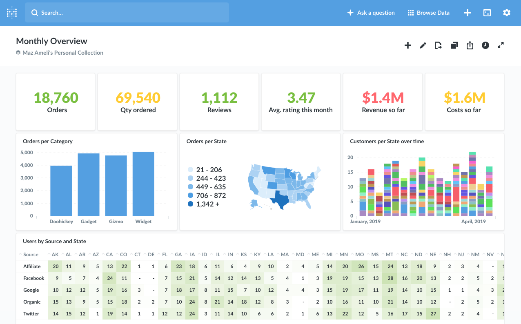Click the Twitter row label
This screenshot has width=521, height=324.
click(x=31, y=314)
